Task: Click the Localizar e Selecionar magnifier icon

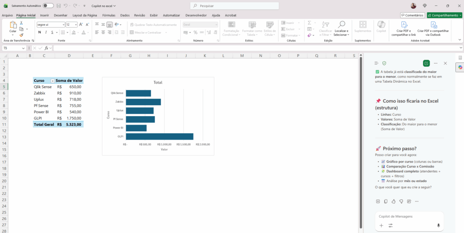Action: pyautogui.click(x=341, y=25)
